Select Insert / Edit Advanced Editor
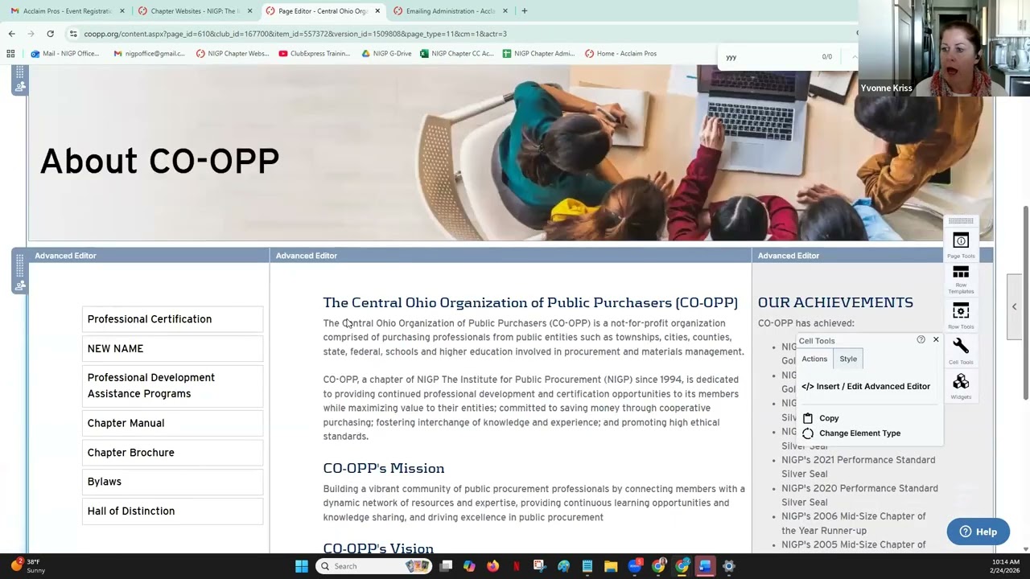Screen dimensions: 1030x579 point(866,387)
